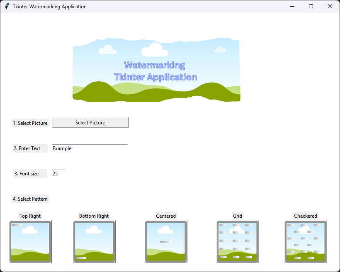Select the Bottom Right watermark pattern
The width and height of the screenshot is (340, 272).
tap(94, 241)
